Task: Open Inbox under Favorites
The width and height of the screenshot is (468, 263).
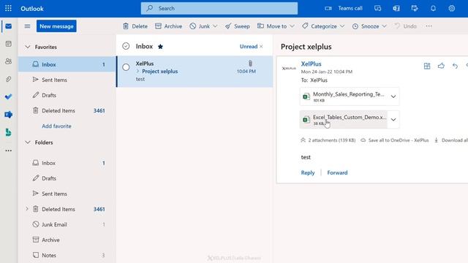Action: 67,64
